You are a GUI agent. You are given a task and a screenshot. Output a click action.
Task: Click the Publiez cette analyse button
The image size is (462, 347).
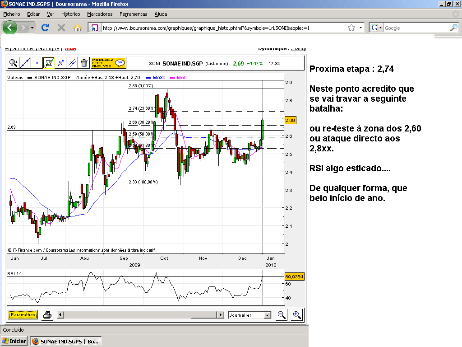click(x=108, y=63)
